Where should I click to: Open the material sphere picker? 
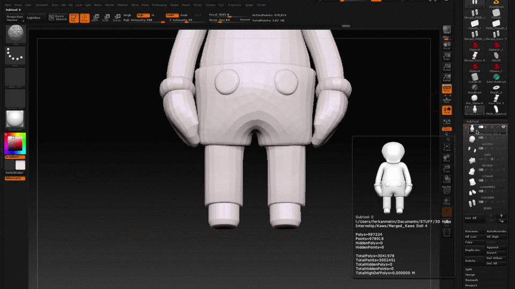(x=15, y=119)
